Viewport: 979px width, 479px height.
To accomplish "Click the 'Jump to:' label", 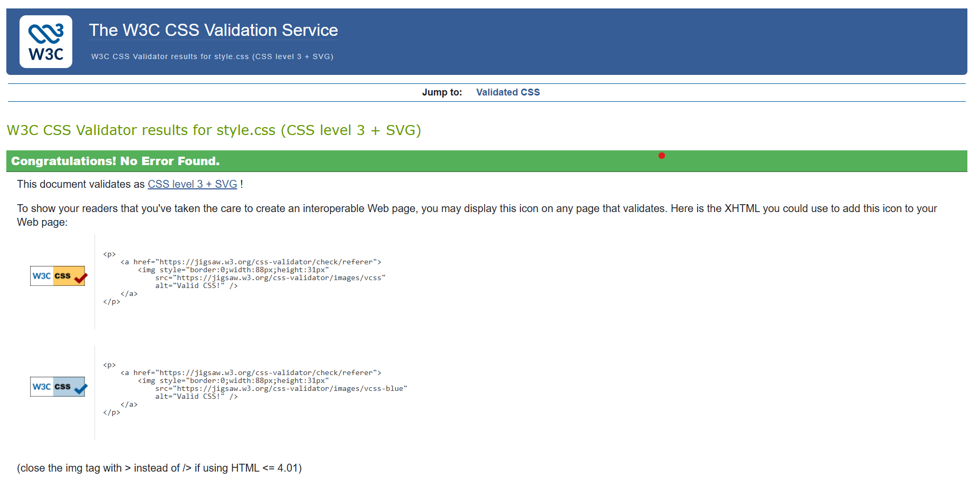I will (442, 92).
